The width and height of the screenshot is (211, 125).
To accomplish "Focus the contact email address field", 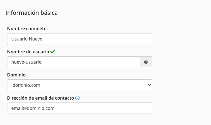I will 80,108.
